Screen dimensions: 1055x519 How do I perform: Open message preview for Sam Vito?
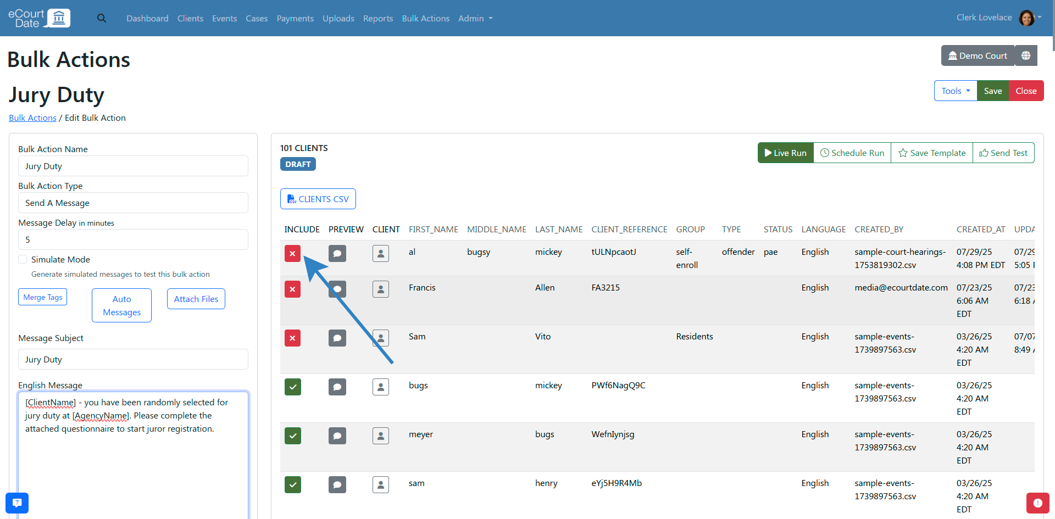(x=337, y=338)
